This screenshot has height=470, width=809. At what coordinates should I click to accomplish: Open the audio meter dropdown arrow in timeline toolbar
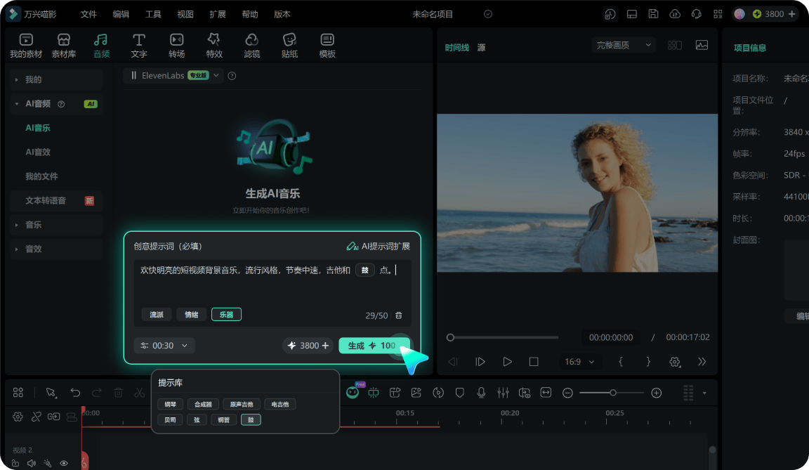(704, 393)
